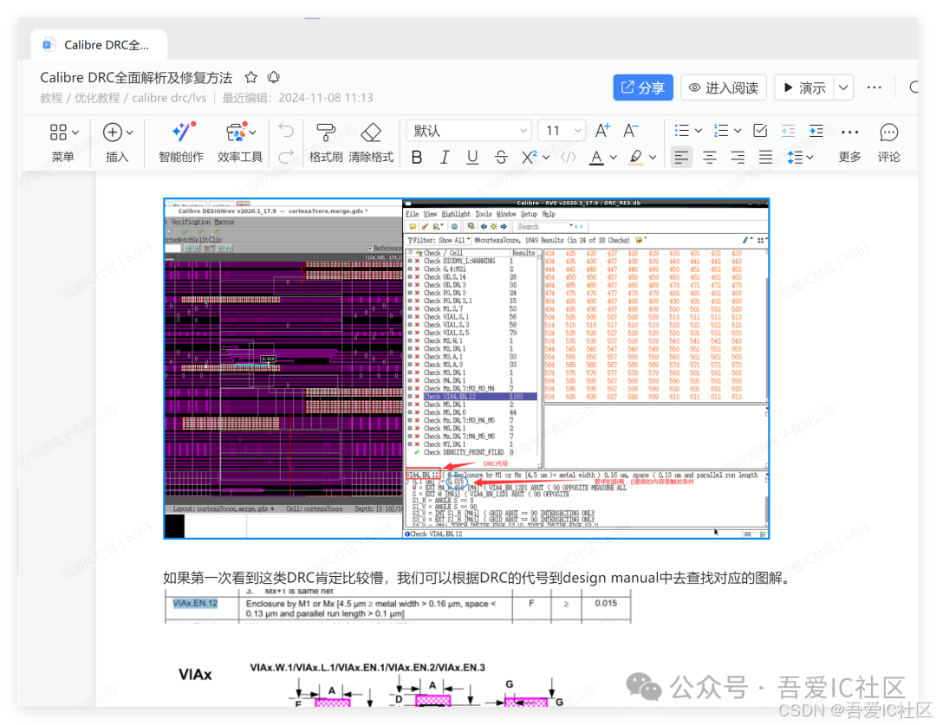Expand 插入 dropdown arrow
This screenshot has width=936, height=725.
coord(129,132)
